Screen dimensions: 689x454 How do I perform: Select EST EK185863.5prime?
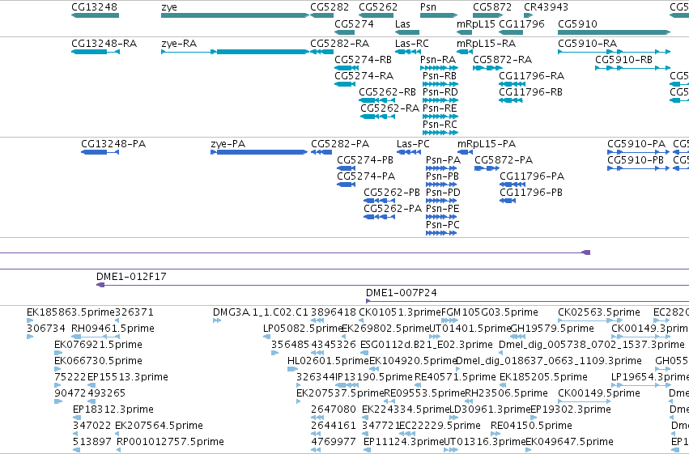(x=70, y=312)
